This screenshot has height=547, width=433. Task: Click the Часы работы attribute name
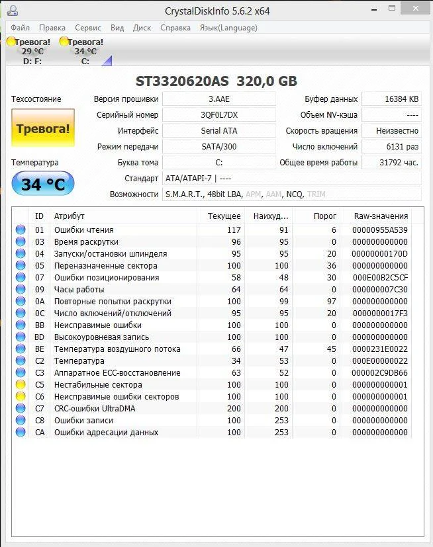click(79, 290)
